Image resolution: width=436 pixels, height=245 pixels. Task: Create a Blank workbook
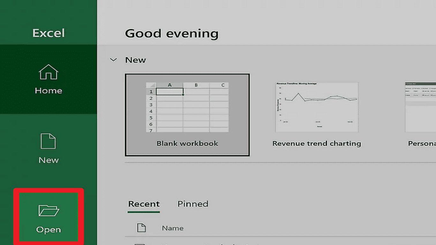coord(187,115)
